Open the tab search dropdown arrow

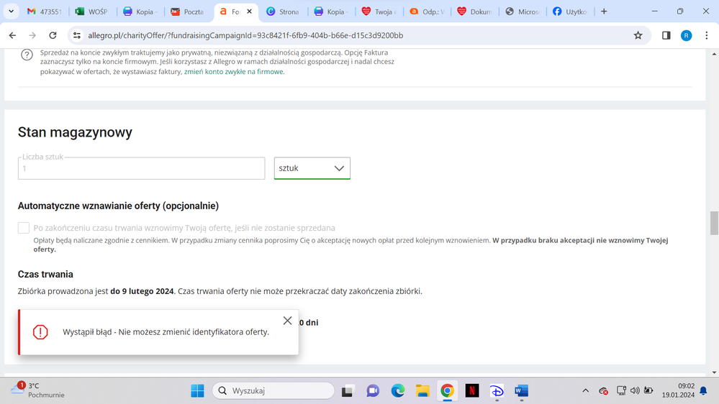pos(12,12)
